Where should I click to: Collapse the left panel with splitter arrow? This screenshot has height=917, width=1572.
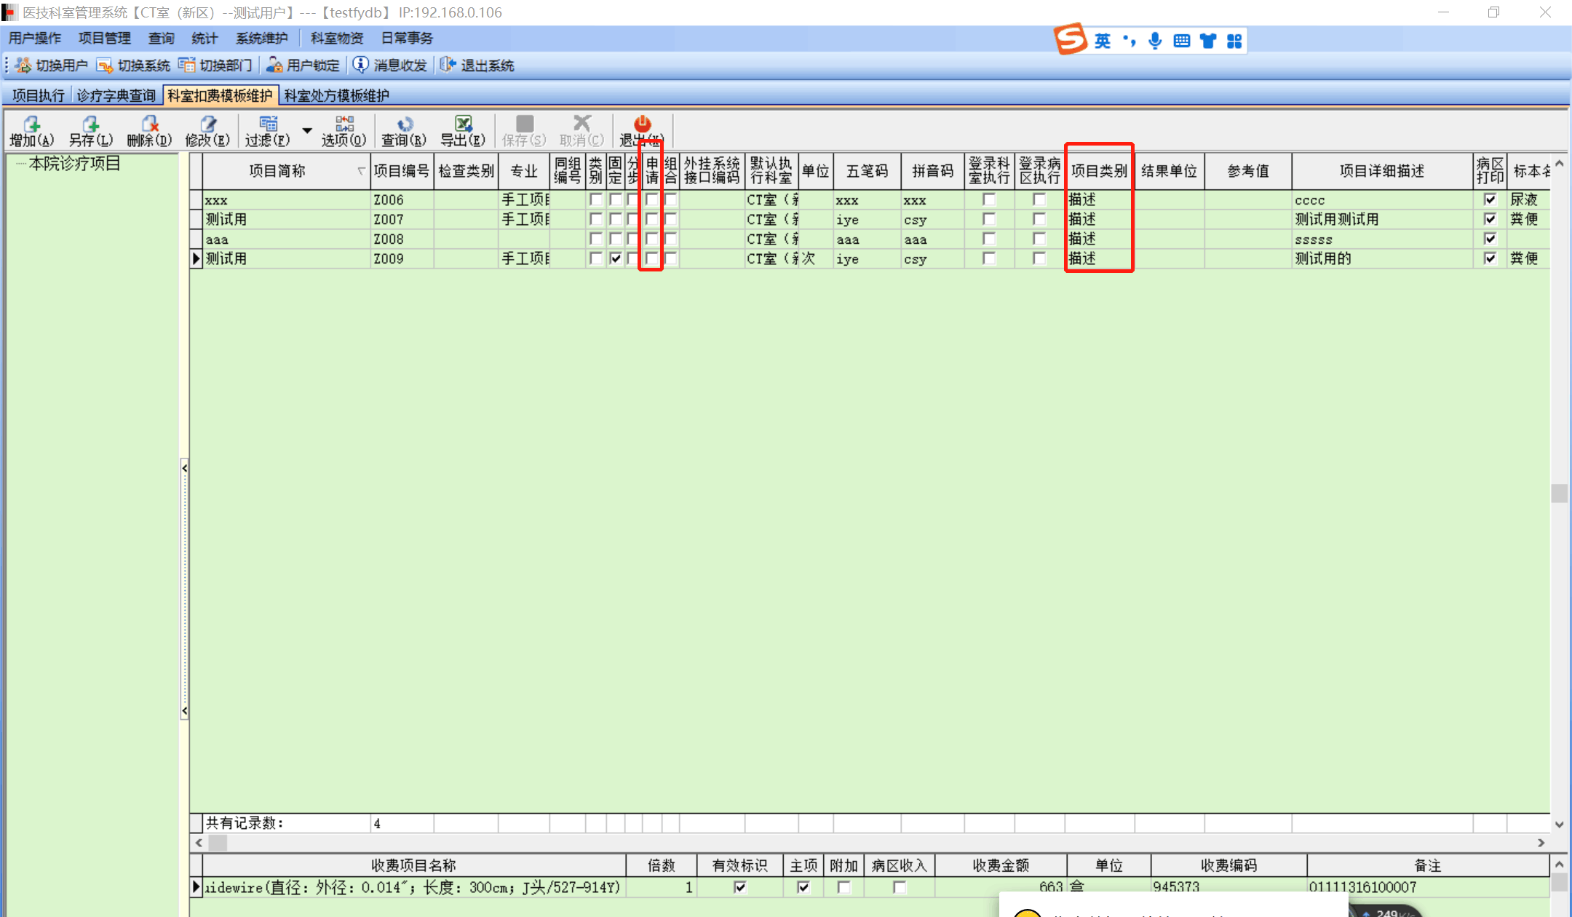[185, 468]
